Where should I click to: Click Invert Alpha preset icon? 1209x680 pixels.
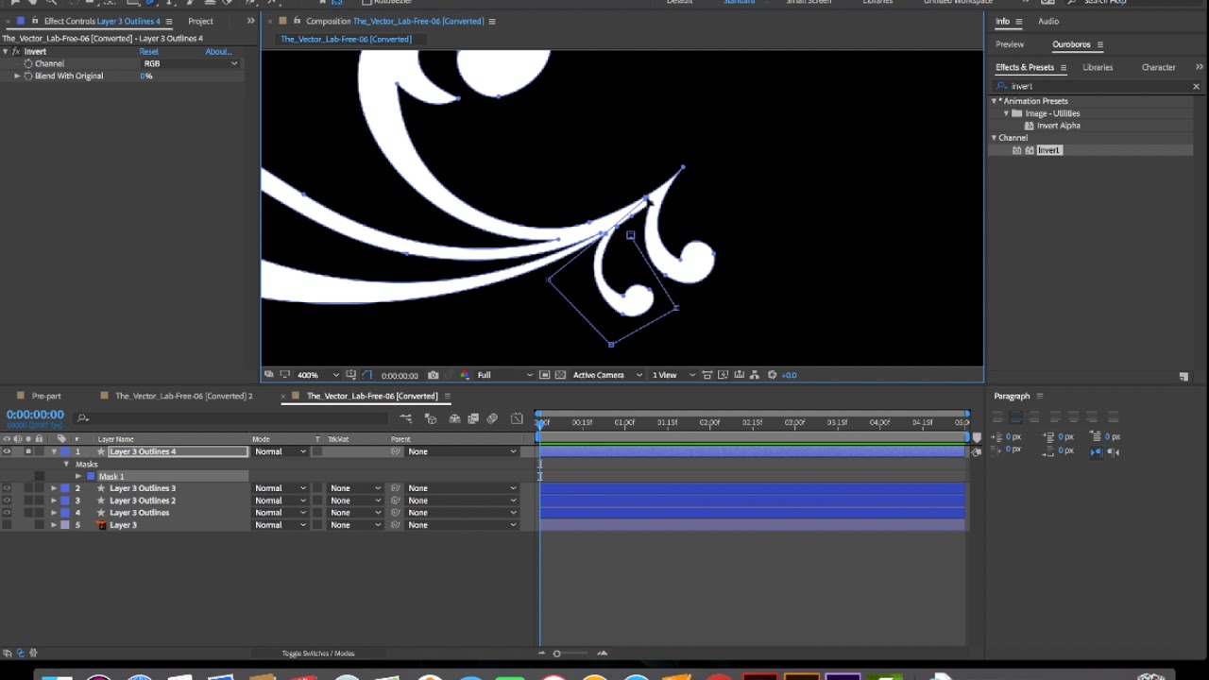(x=1029, y=126)
